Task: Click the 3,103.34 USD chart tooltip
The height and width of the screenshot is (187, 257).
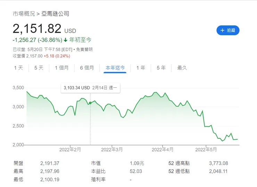Action: (90, 88)
